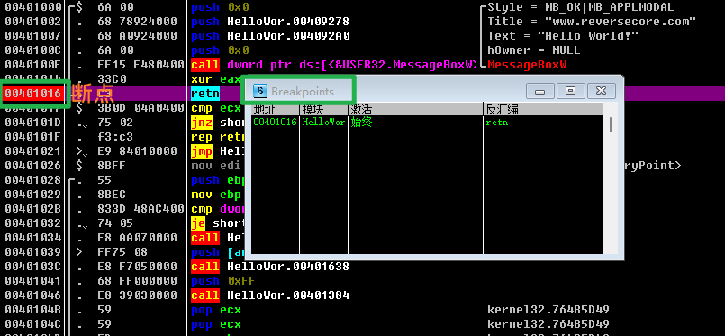Click instruction push 0xFF
The height and width of the screenshot is (336, 725).
(222, 281)
